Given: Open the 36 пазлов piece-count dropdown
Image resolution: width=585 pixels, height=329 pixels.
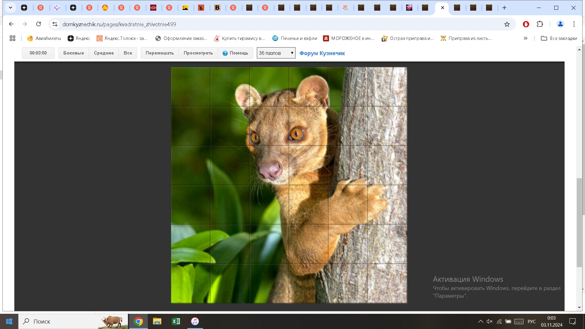Looking at the screenshot, I should [x=276, y=53].
